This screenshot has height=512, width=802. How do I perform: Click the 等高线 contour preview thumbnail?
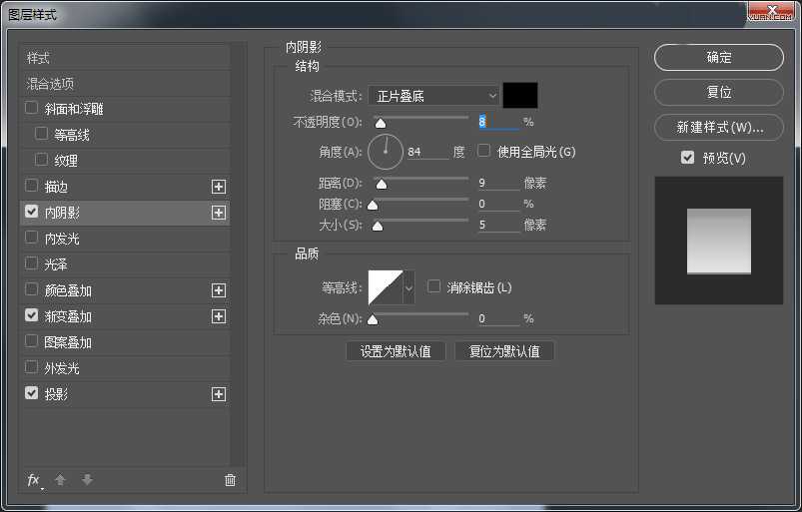(x=385, y=287)
